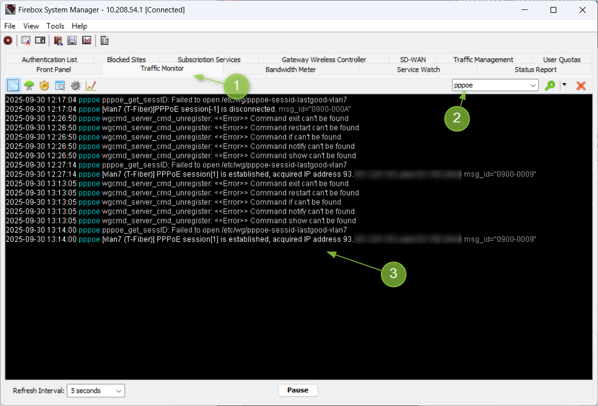Screen dimensions: 598x406
Task: Open the Refresh Interval dropdown
Action: (96, 391)
